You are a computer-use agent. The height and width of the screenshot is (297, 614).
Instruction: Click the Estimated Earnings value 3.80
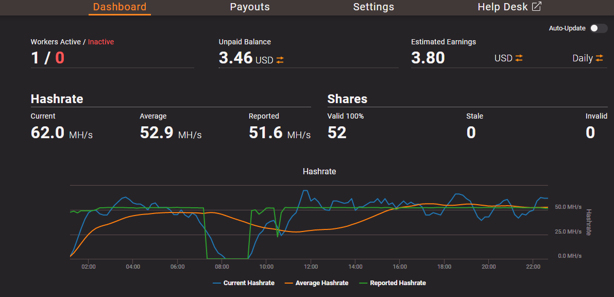pos(428,58)
